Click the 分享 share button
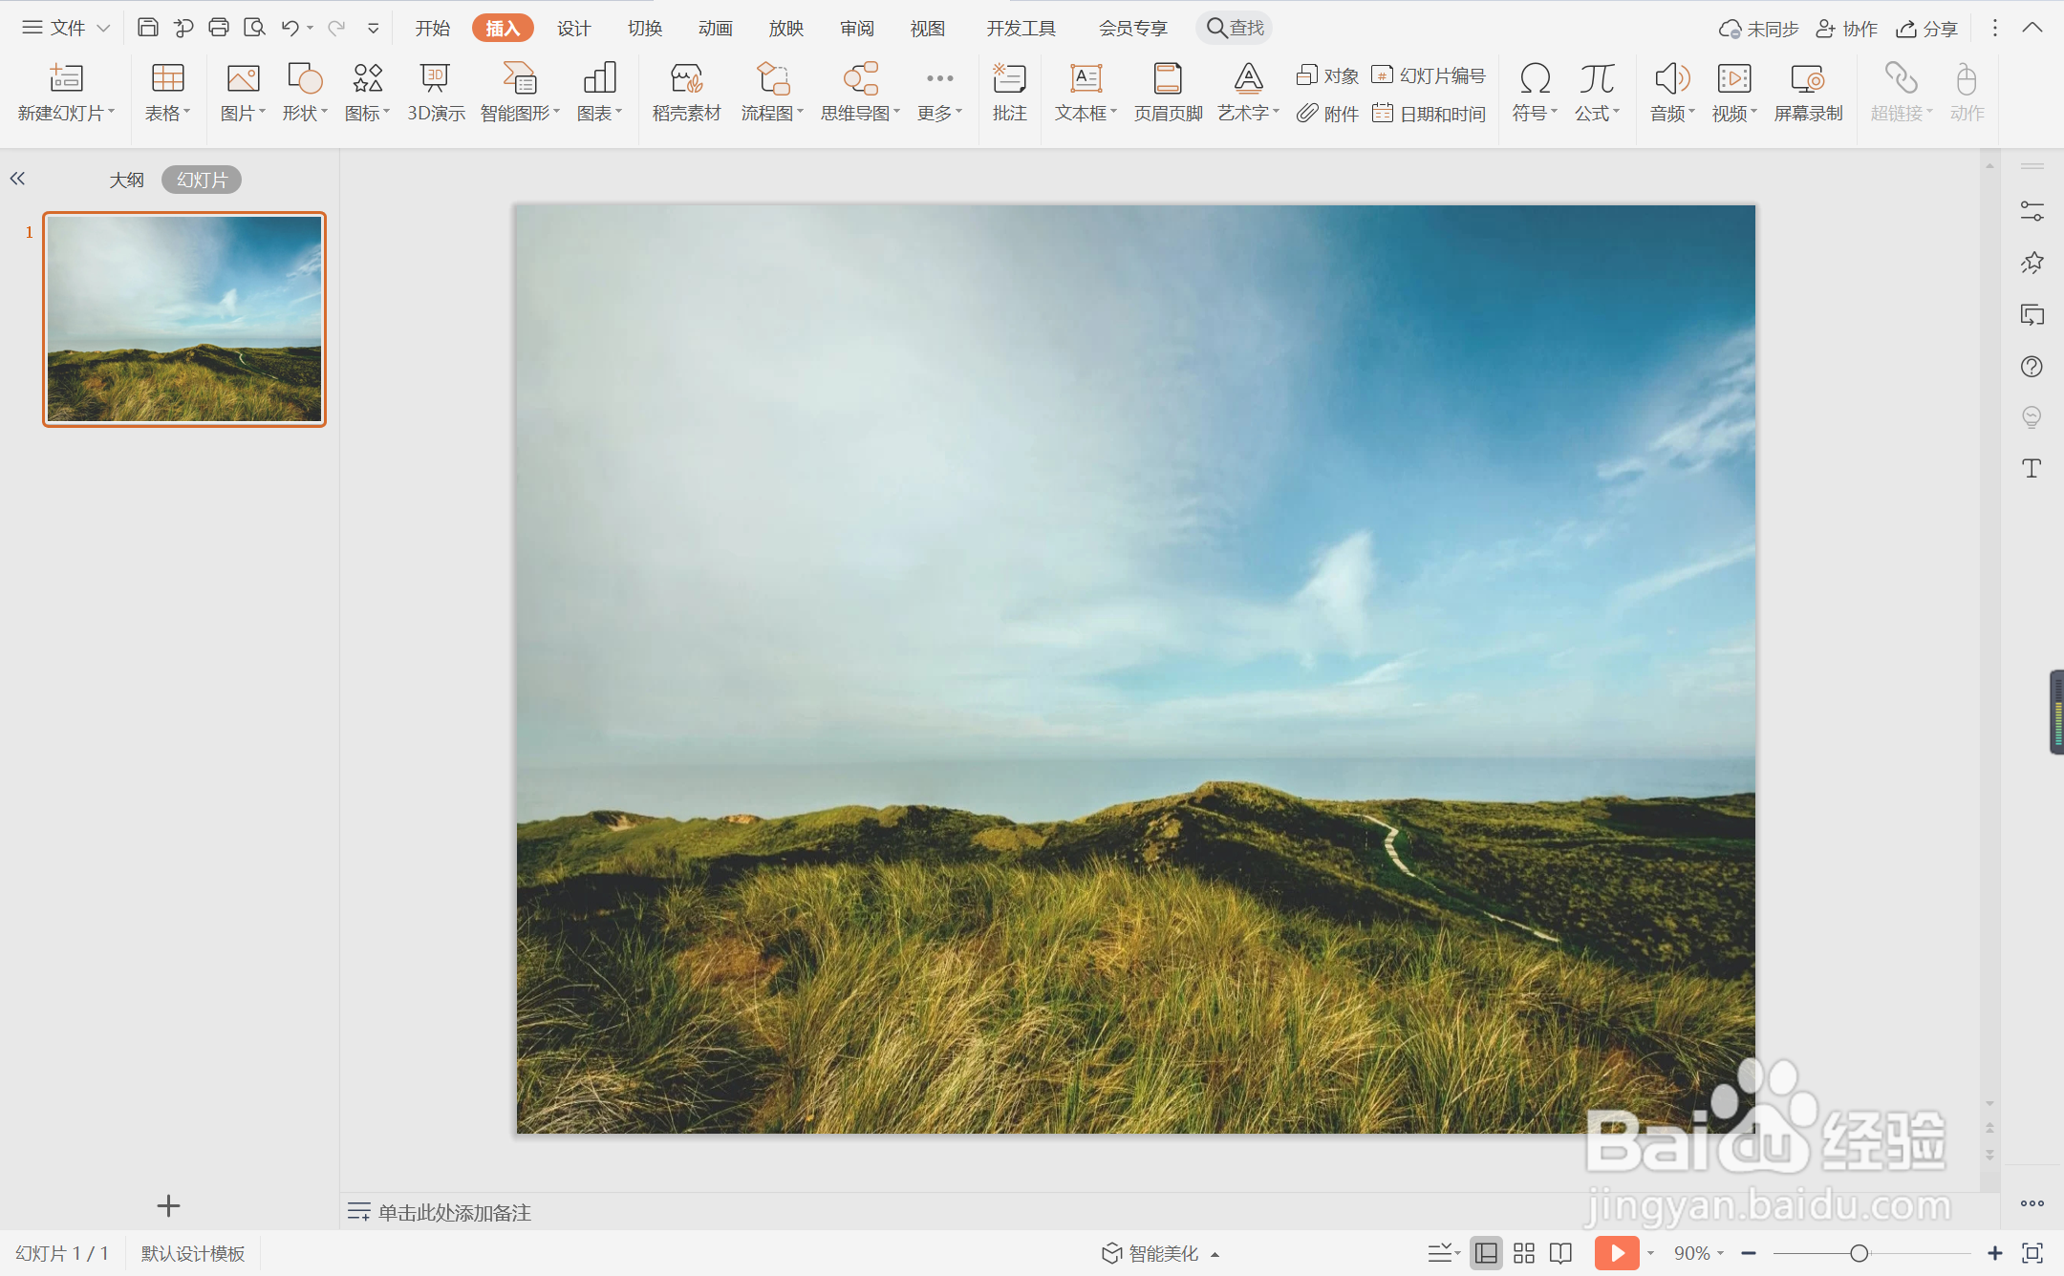Image resolution: width=2064 pixels, height=1276 pixels. click(1927, 28)
